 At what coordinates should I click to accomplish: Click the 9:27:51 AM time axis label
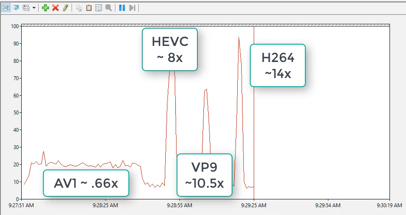point(21,205)
